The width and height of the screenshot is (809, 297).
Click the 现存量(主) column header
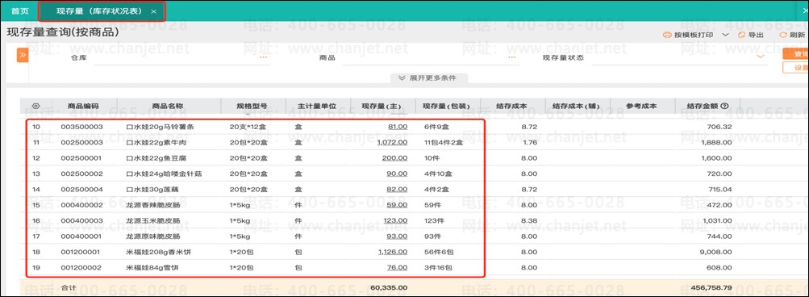click(382, 106)
